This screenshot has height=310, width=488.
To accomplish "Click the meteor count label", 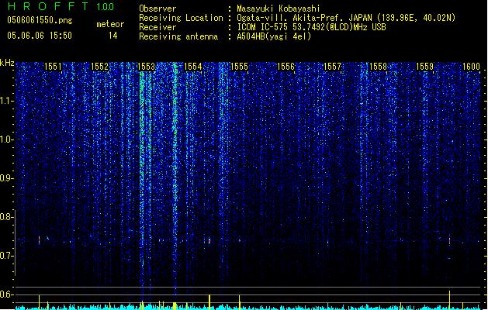I will pyautogui.click(x=110, y=24).
